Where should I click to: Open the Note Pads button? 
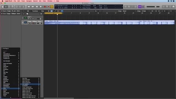pyautogui.click(x=167, y=7)
